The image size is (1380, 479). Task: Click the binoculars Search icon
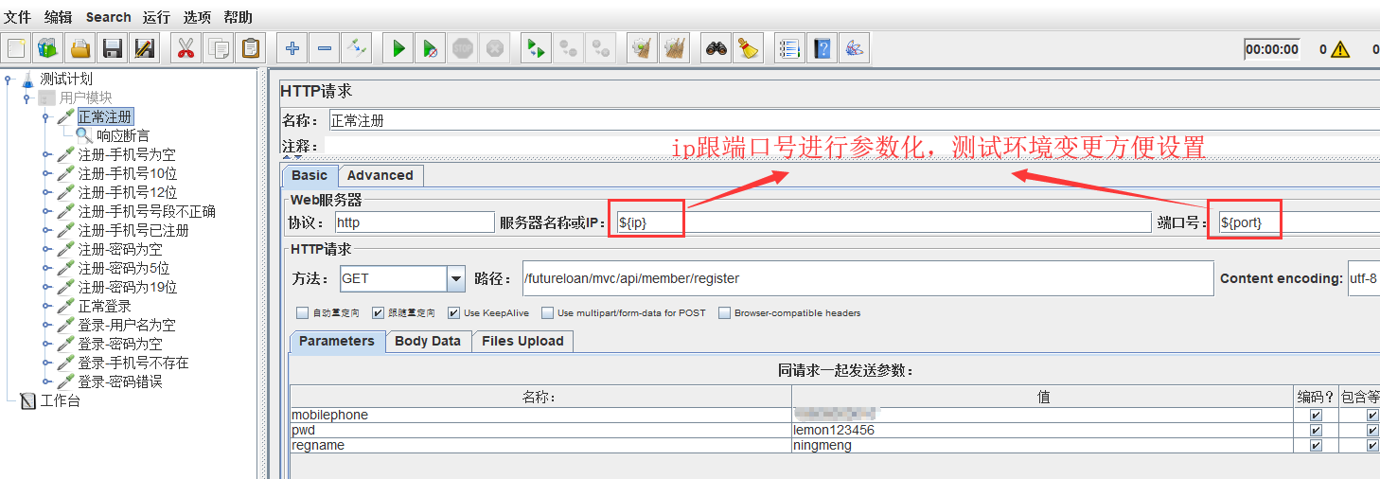[717, 48]
